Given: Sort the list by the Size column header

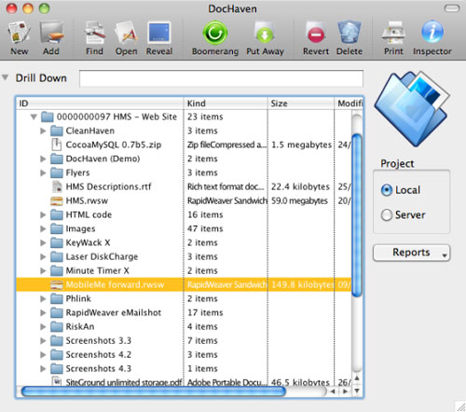Looking at the screenshot, I should click(x=301, y=103).
